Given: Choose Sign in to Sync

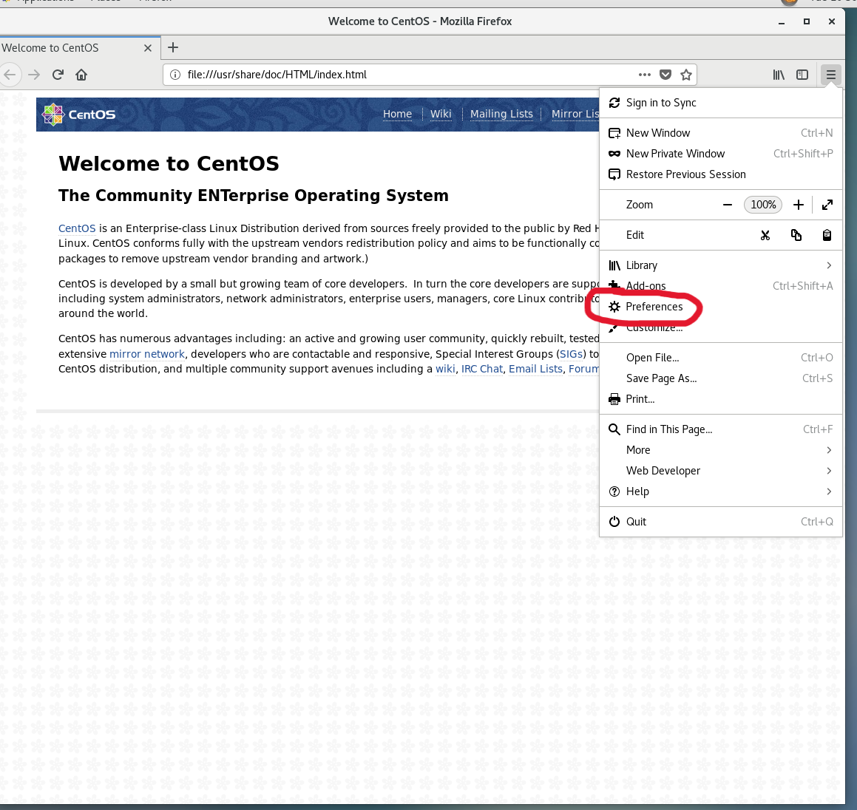Looking at the screenshot, I should [x=720, y=103].
